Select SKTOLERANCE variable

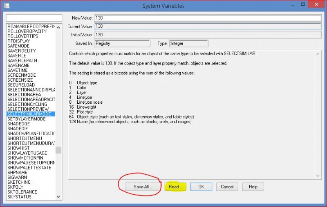coord(22,192)
